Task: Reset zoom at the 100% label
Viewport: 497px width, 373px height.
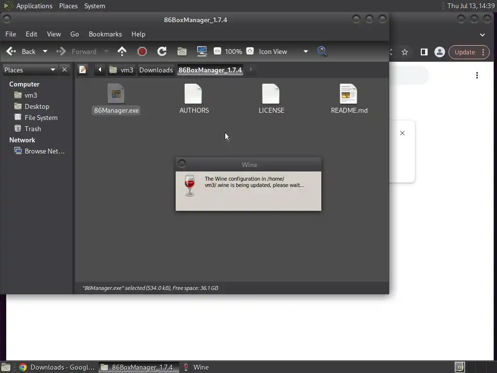Action: (233, 51)
